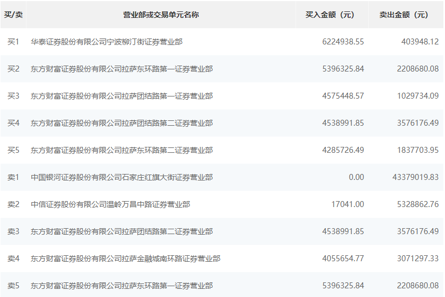Select buy amount 4575448.57
445x297 pixels.
coord(343,96)
